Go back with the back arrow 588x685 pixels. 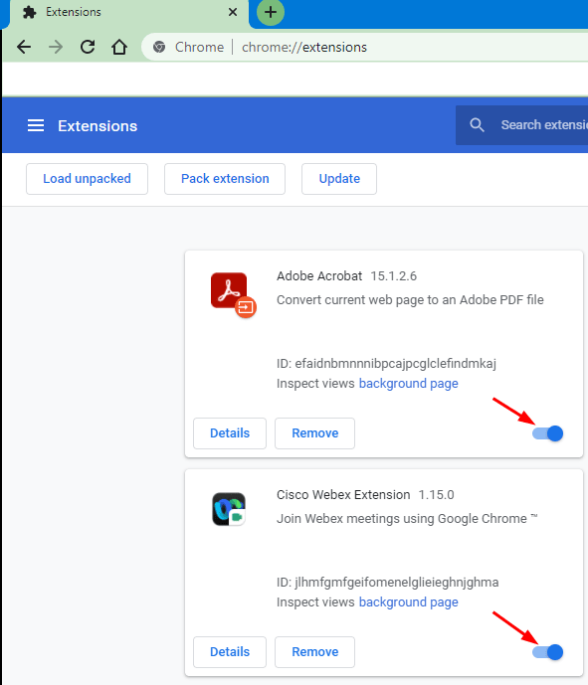point(24,47)
